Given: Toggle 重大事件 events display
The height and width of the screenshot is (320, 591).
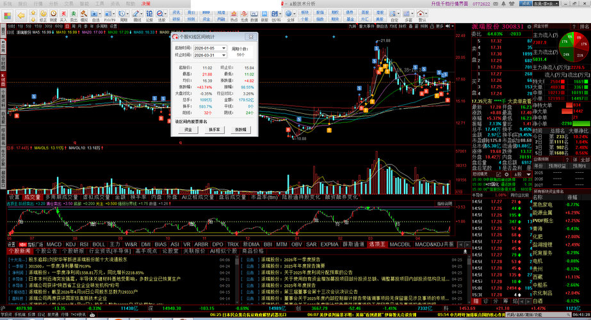Looking at the screenshot, I should pyautogui.click(x=367, y=26).
